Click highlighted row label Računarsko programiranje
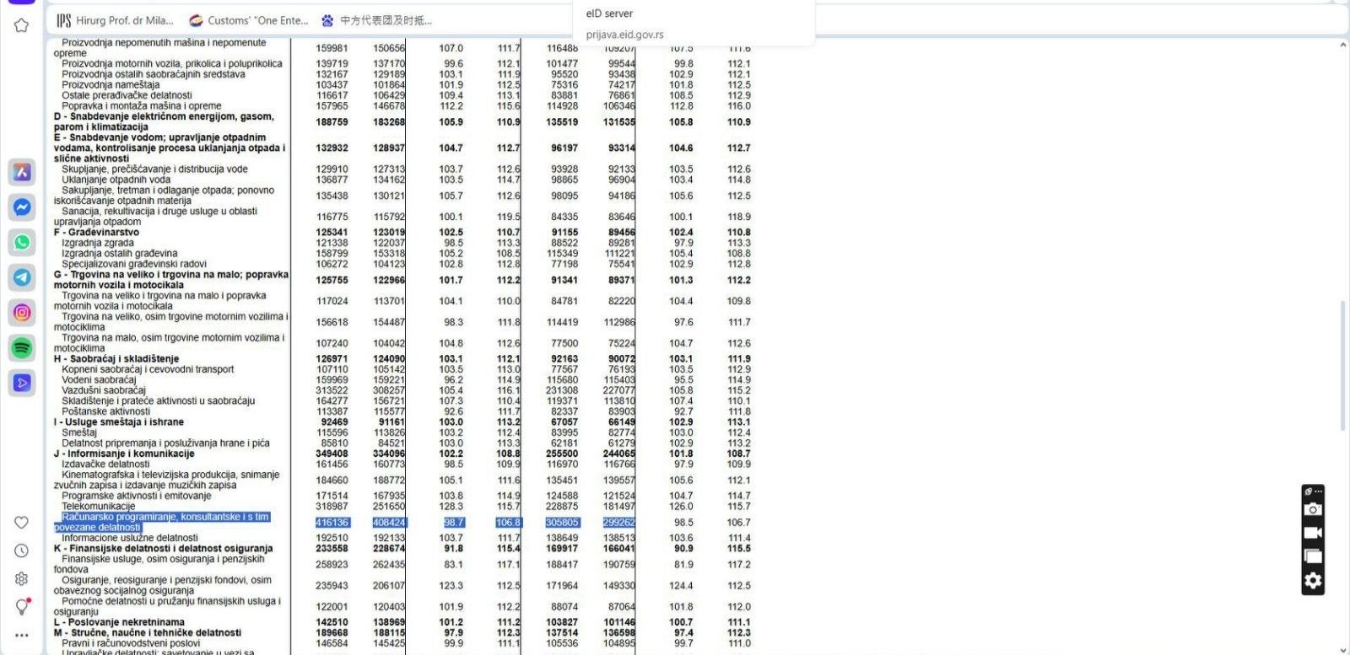The width and height of the screenshot is (1350, 655). click(x=162, y=522)
